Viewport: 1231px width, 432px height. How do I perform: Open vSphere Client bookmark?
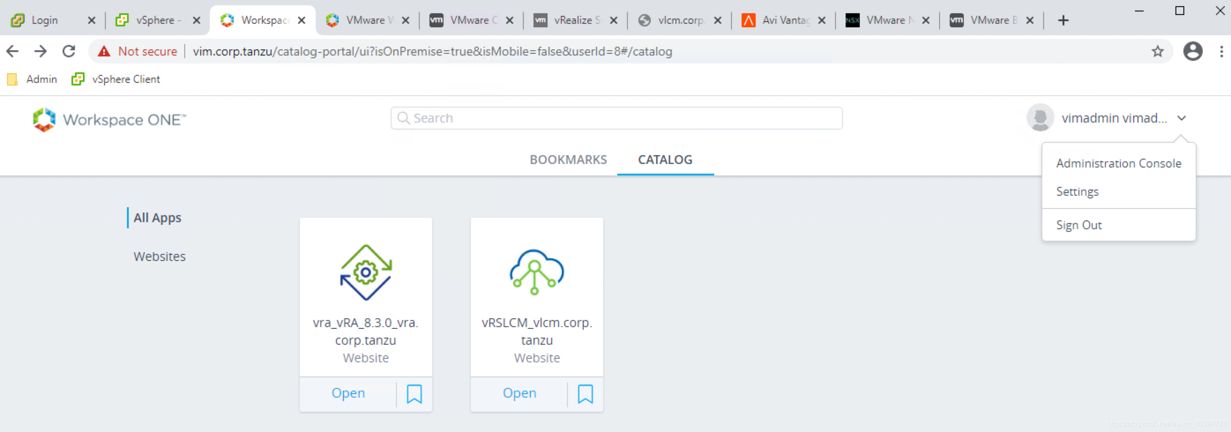[x=116, y=79]
